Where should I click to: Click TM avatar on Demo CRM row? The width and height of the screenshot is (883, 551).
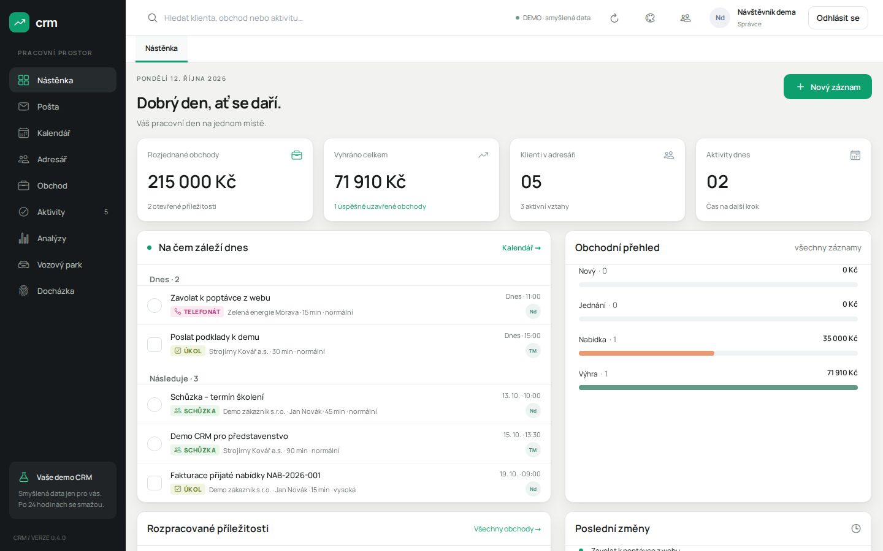[x=533, y=450]
